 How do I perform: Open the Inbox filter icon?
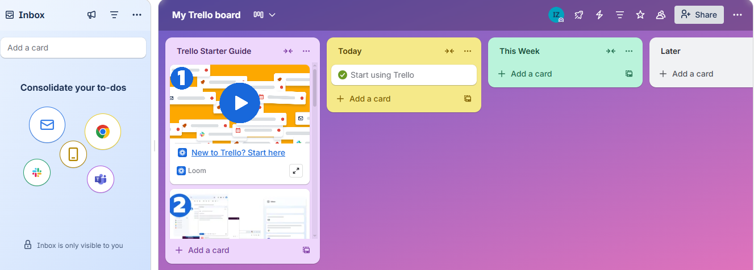(x=114, y=15)
